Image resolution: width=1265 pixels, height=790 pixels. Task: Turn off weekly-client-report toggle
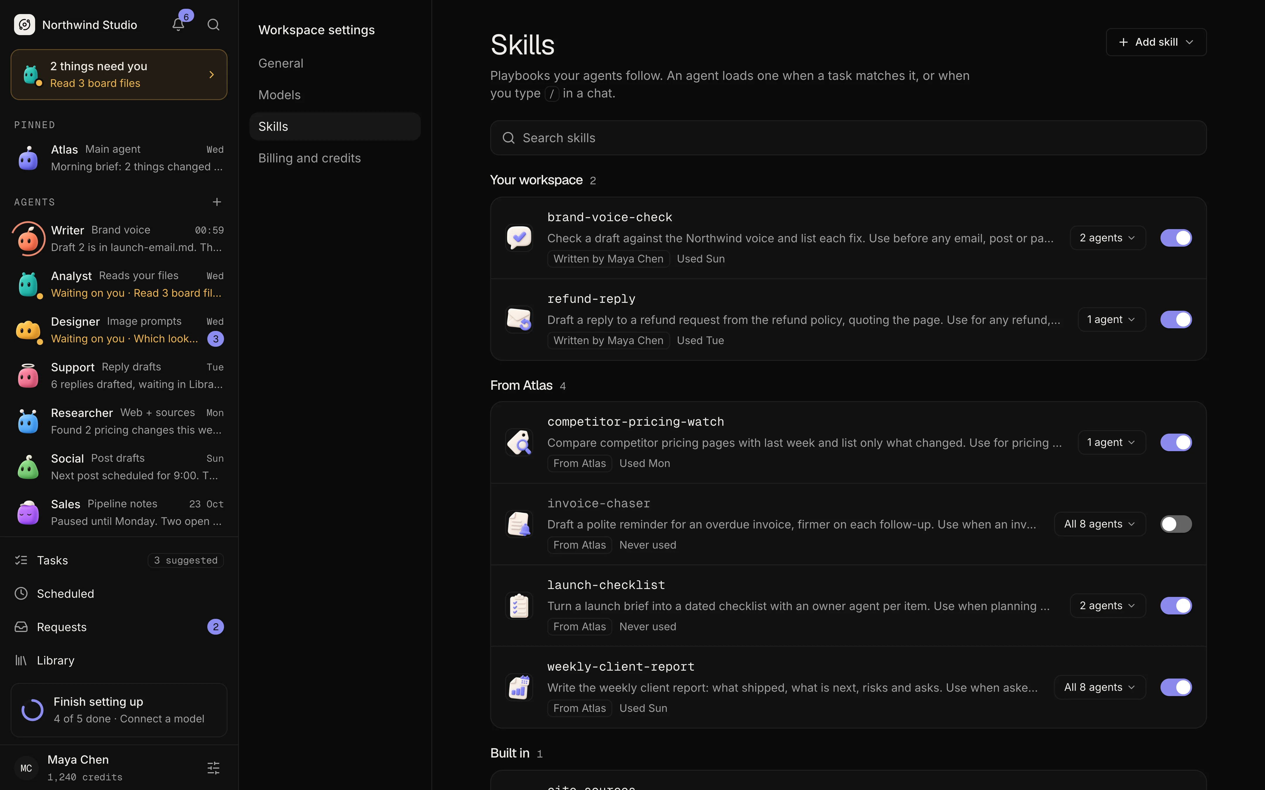click(x=1176, y=687)
